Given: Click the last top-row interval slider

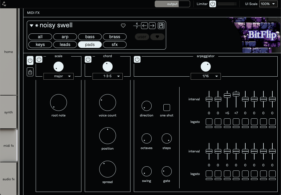Looking at the screenshot, I should (272, 99).
